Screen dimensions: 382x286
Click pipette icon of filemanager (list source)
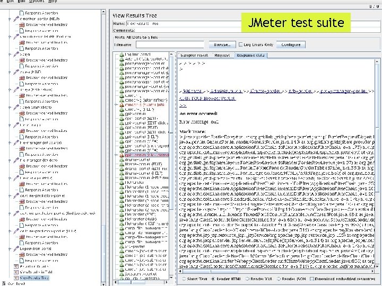coord(16,142)
